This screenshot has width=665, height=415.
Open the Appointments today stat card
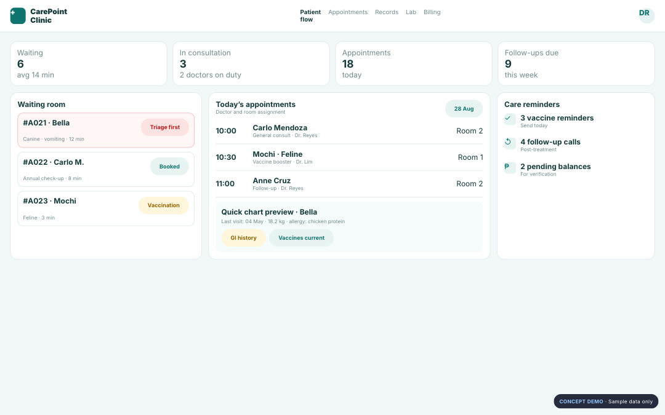(x=414, y=63)
